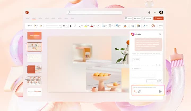
Task: Click the suggested prompt card in Copilot
Action: [143, 75]
